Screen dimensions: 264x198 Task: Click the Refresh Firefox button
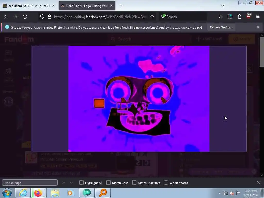click(221, 27)
